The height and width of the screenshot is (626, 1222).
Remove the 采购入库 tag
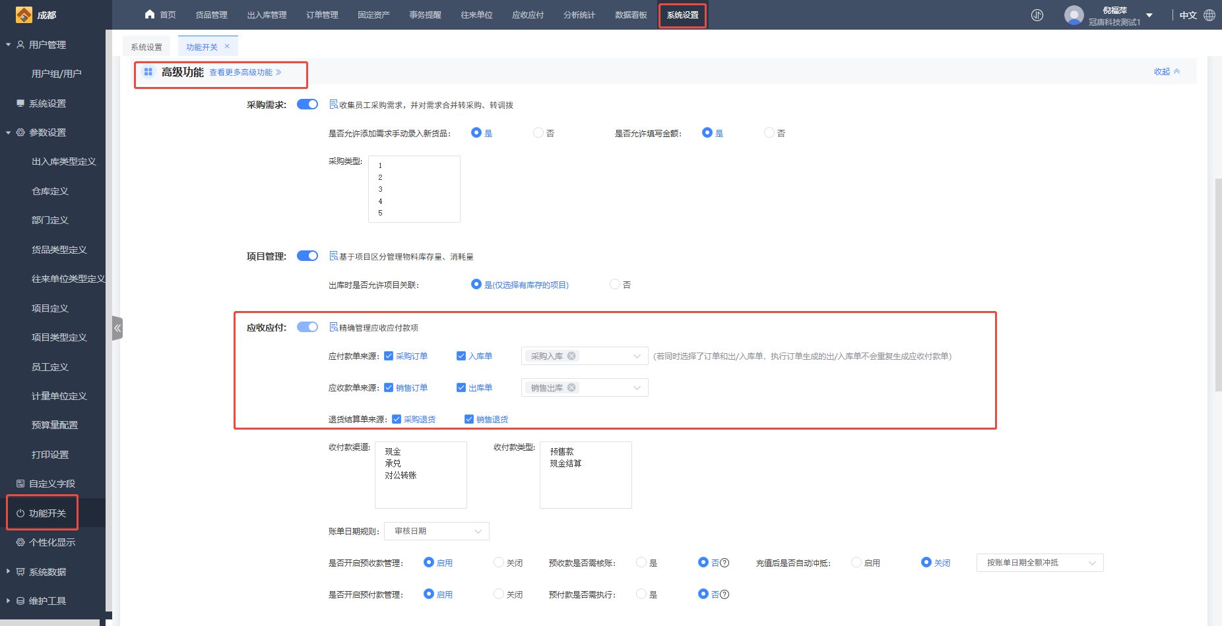point(571,356)
